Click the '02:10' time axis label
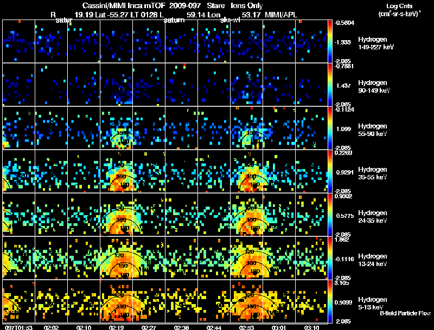This screenshot has width=434, height=330. click(84, 327)
